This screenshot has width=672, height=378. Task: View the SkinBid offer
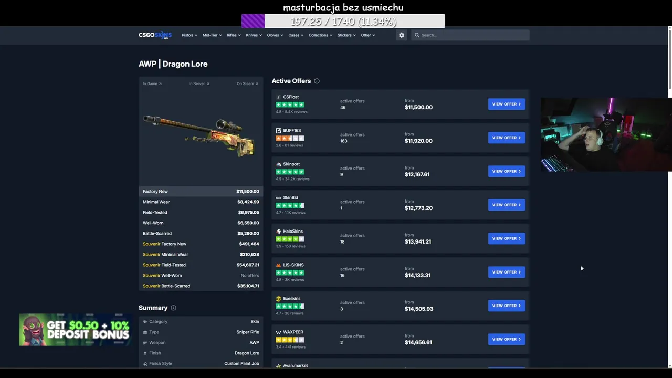[506, 205]
